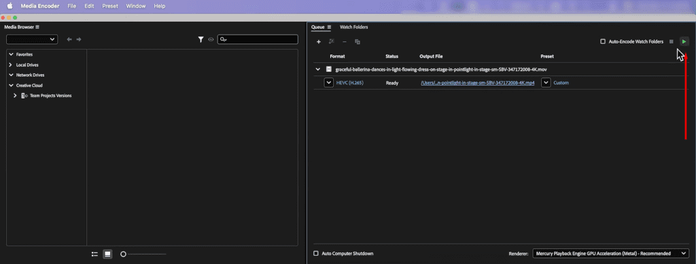Collapse the Local Drives section

11,64
